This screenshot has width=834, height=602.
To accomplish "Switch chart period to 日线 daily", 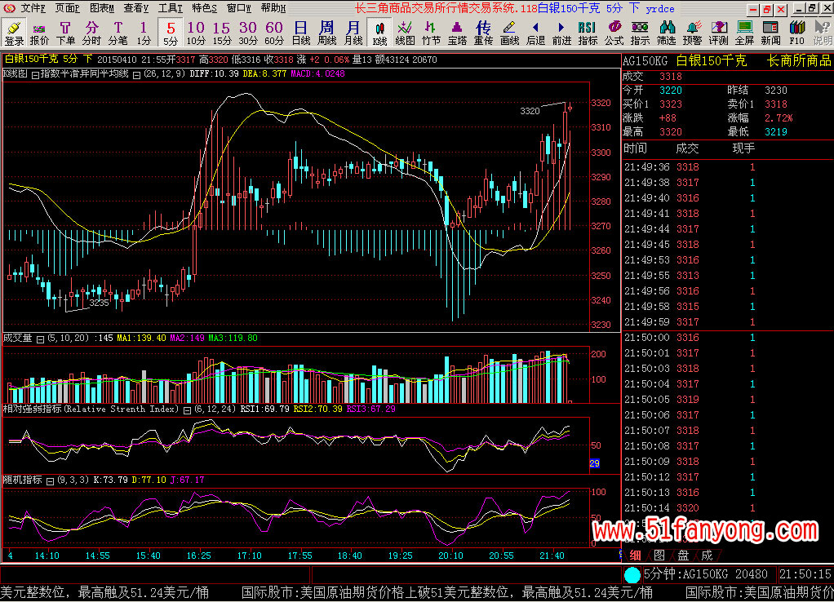I will pos(301,33).
